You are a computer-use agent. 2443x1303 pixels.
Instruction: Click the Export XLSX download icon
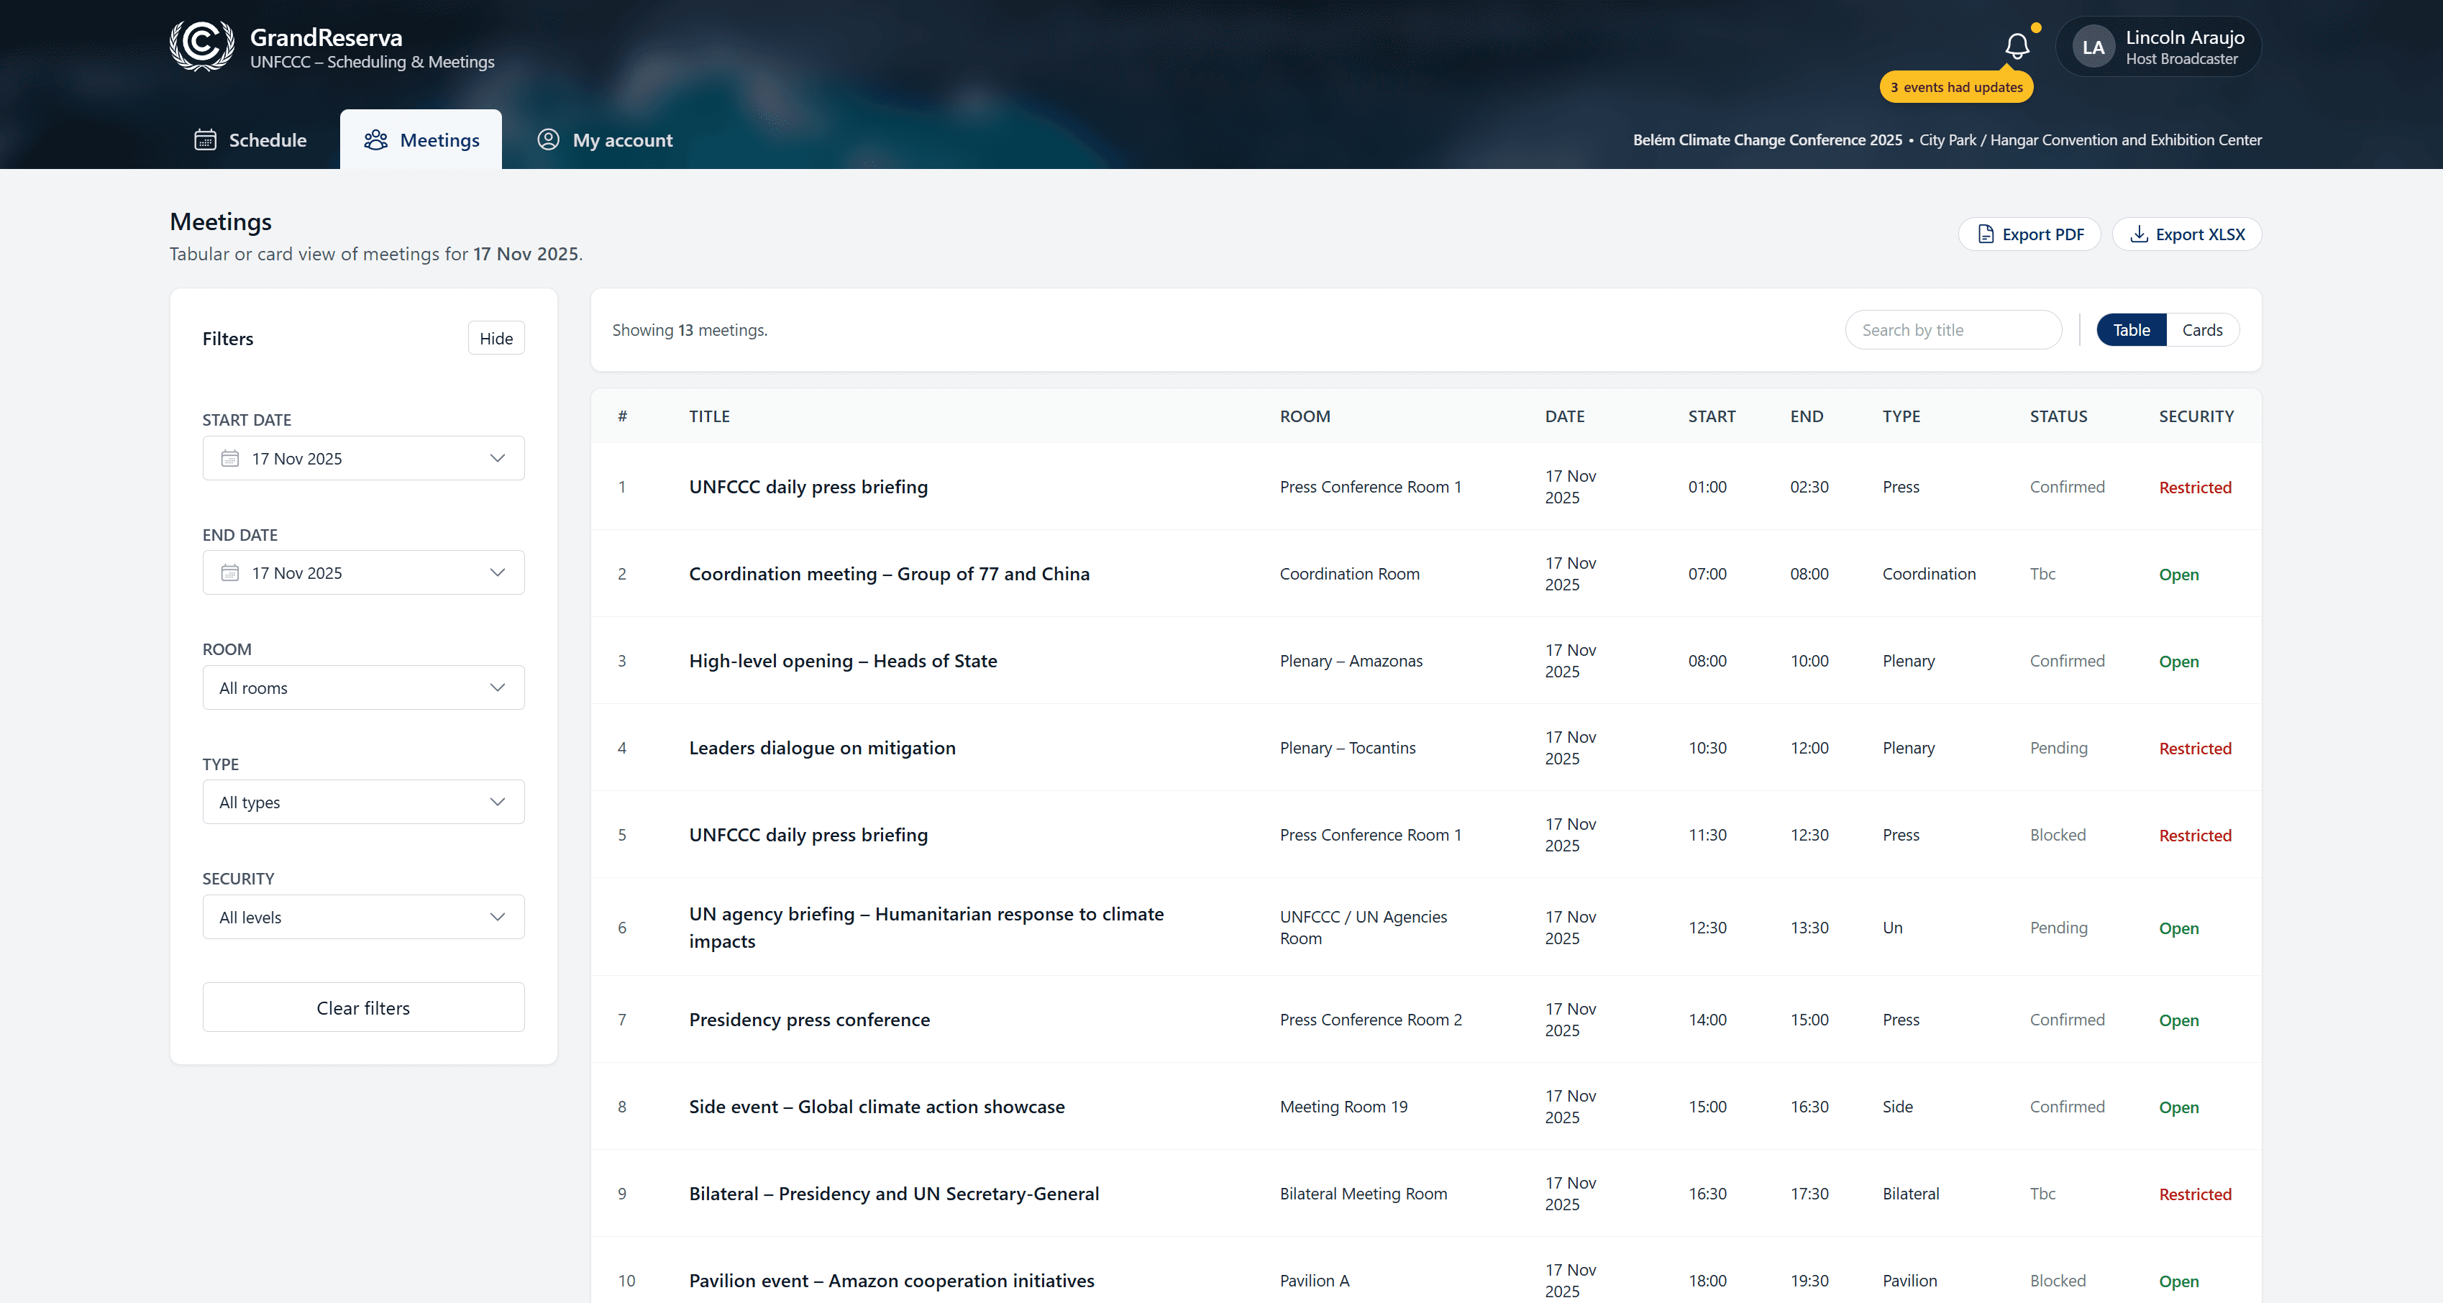coord(2140,234)
